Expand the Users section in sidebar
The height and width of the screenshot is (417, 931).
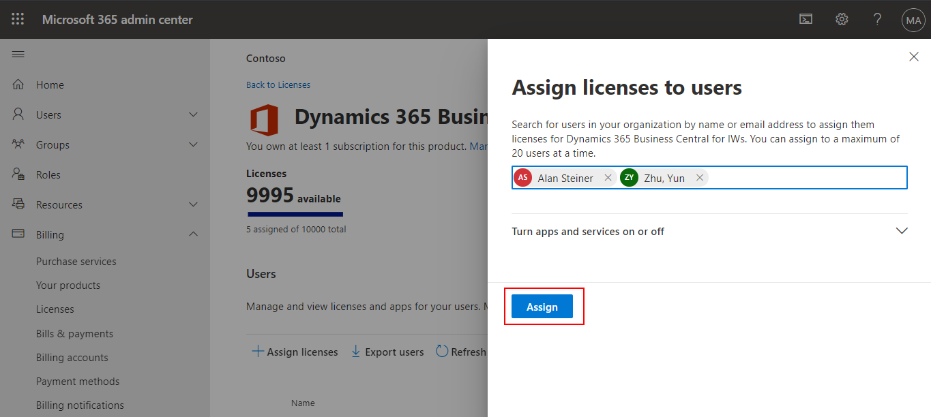pyautogui.click(x=193, y=114)
